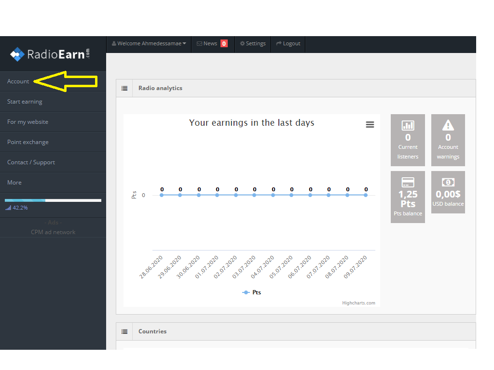Click the gear icon beside Settings
494x370 pixels.
click(x=242, y=43)
